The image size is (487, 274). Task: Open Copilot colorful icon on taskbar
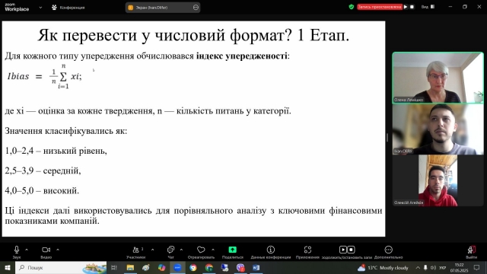point(161,267)
